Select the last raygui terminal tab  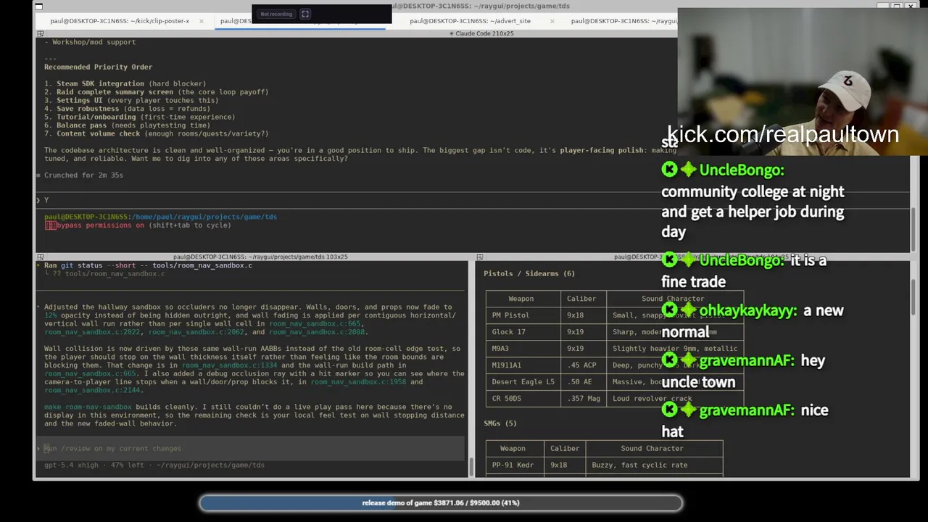coord(623,21)
